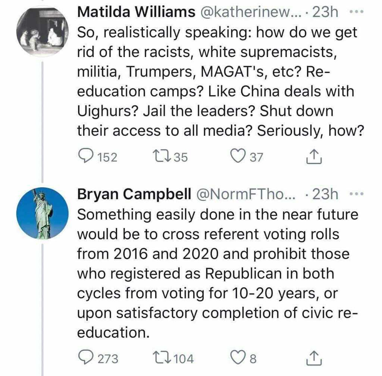This screenshot has height=376, width=382.
Task: Visit the @NormFTho... handle
Action: [x=245, y=194]
